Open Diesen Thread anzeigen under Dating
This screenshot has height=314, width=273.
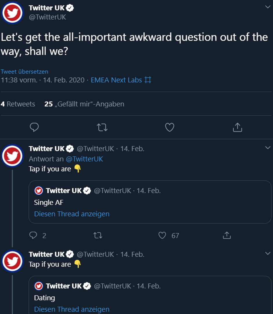tap(72, 309)
